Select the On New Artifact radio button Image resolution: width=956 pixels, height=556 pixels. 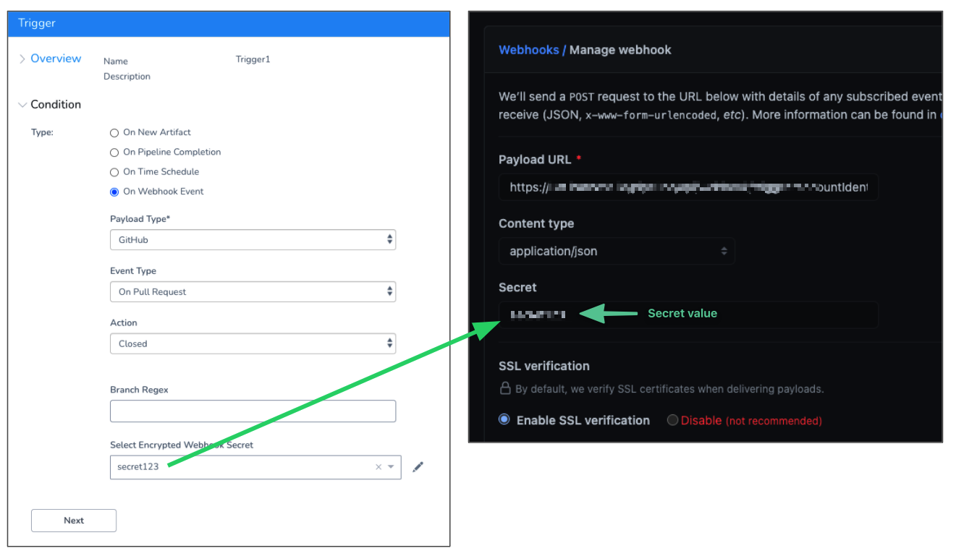pyautogui.click(x=114, y=132)
